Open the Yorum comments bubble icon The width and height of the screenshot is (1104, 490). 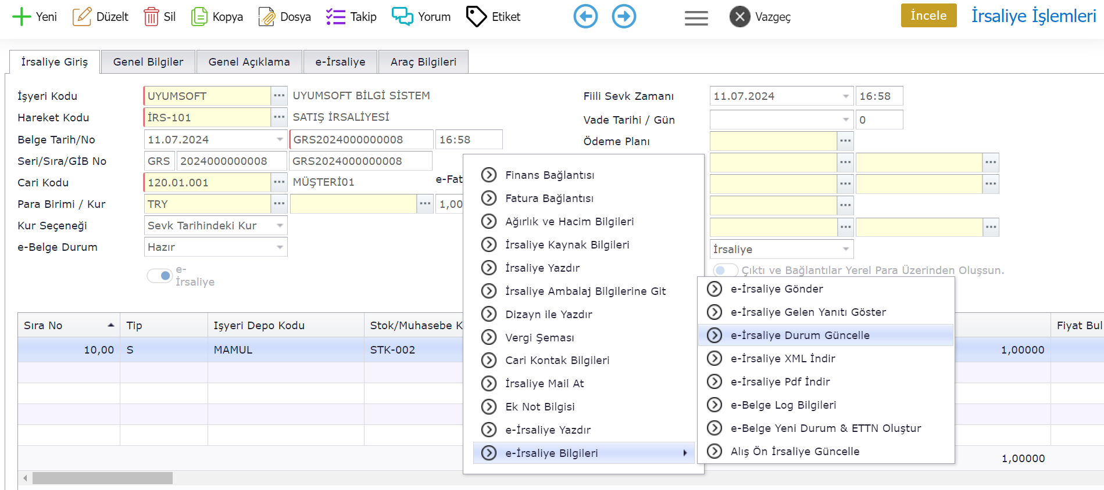point(402,16)
